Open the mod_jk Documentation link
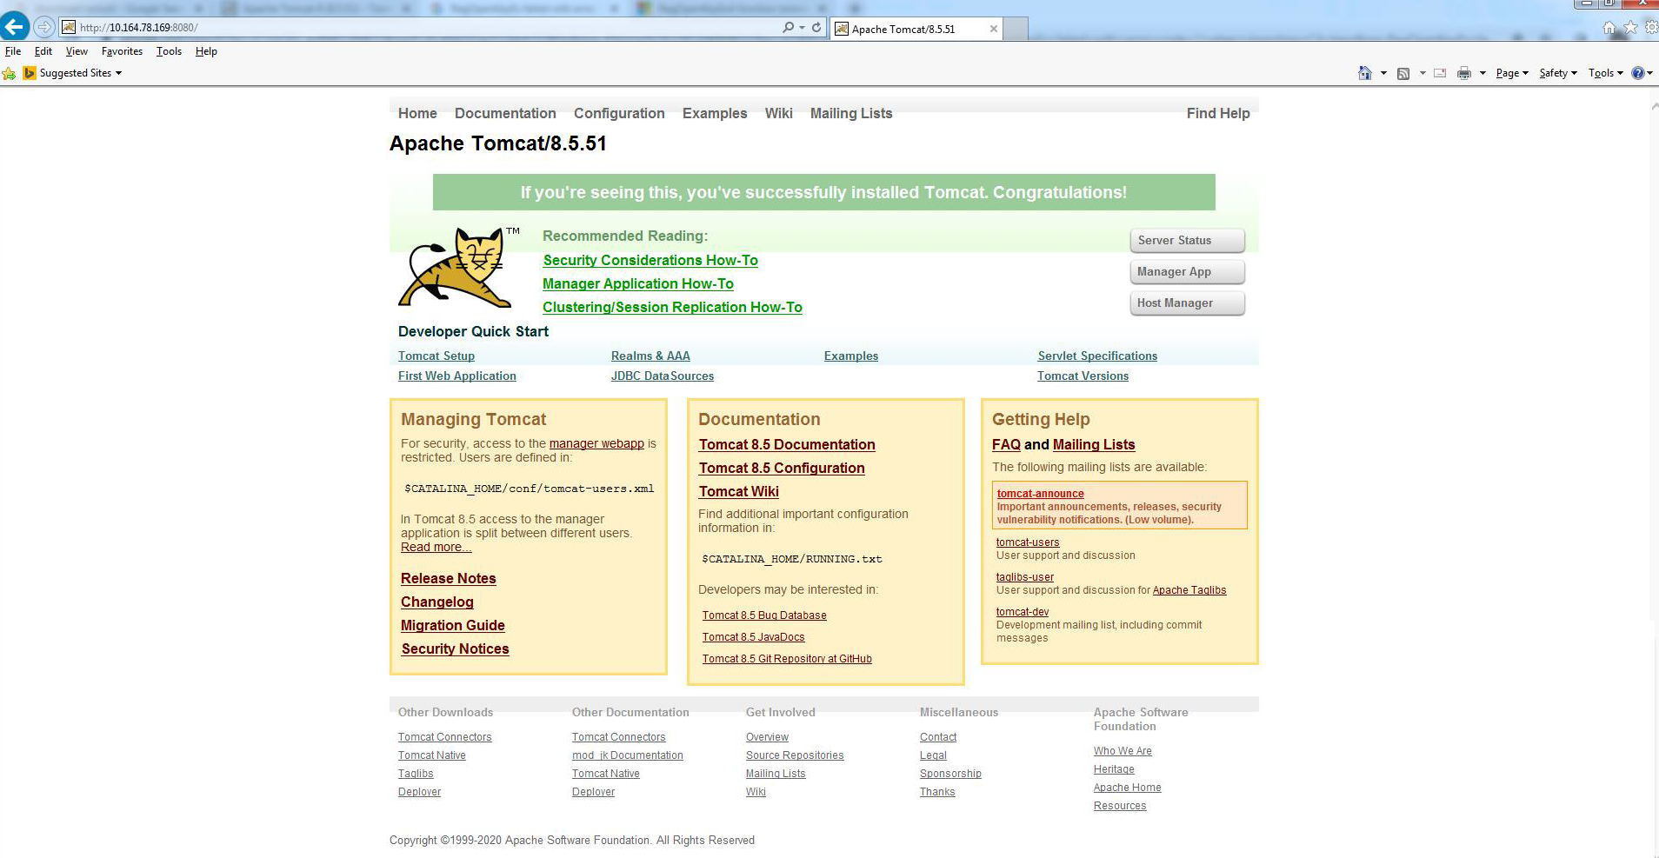 [628, 755]
